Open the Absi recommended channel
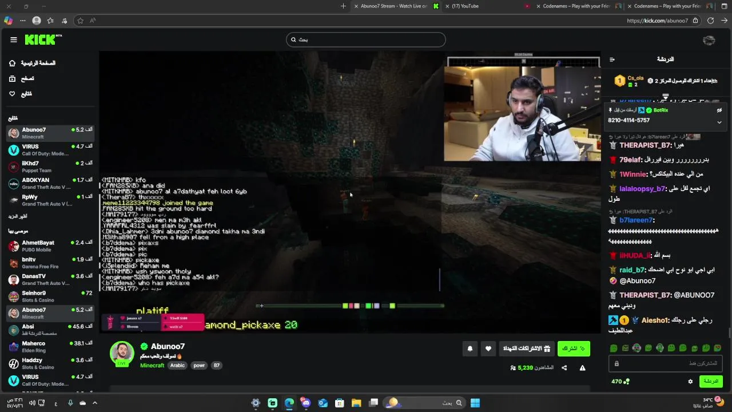The width and height of the screenshot is (732, 412). coord(50,330)
